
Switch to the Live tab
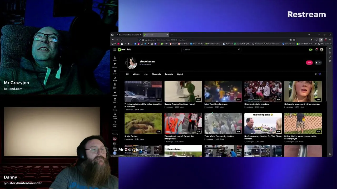(x=146, y=74)
